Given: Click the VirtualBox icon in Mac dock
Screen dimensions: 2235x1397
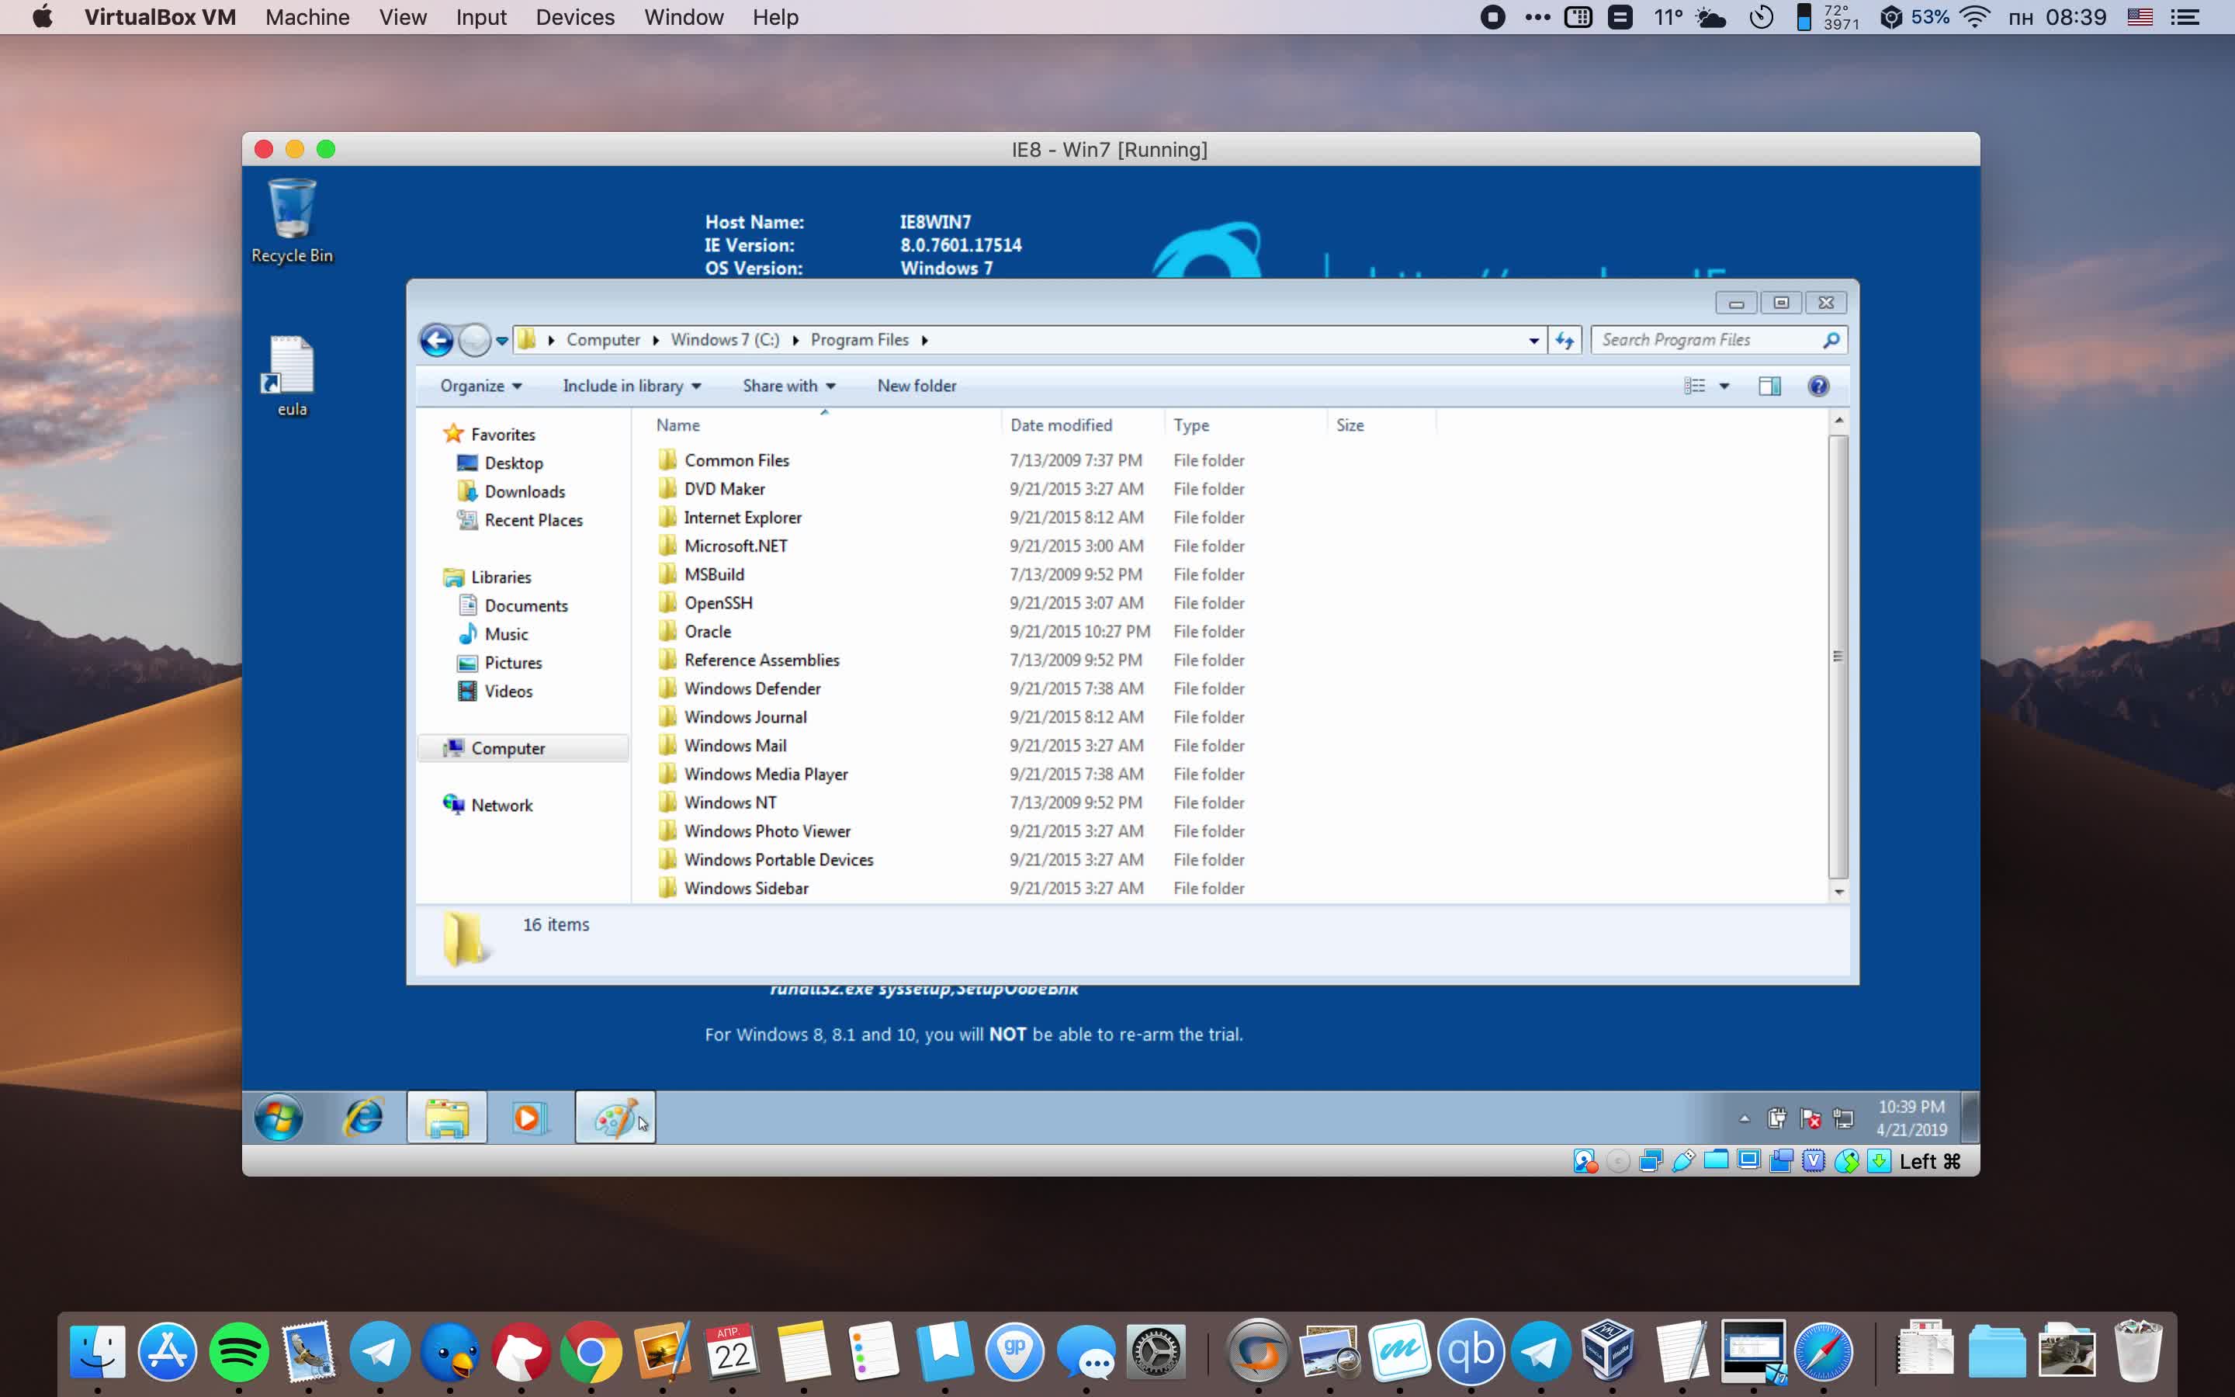Looking at the screenshot, I should click(1606, 1352).
